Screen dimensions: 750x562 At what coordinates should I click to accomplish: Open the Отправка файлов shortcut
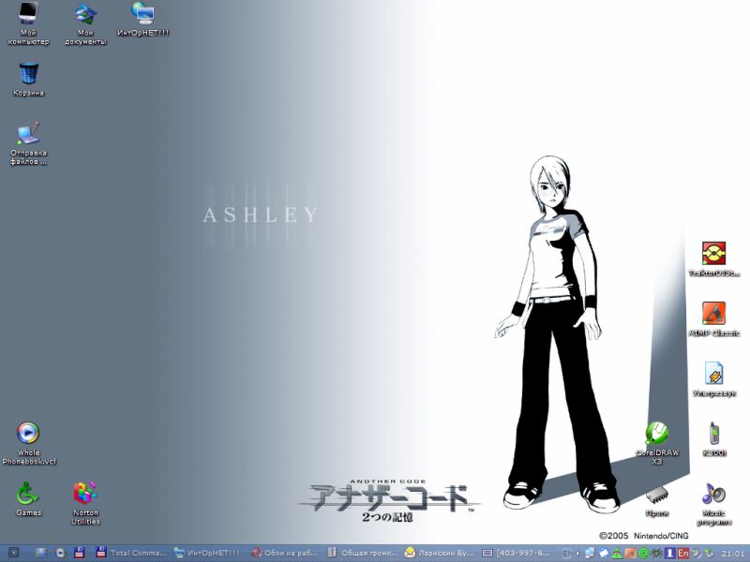click(x=29, y=143)
